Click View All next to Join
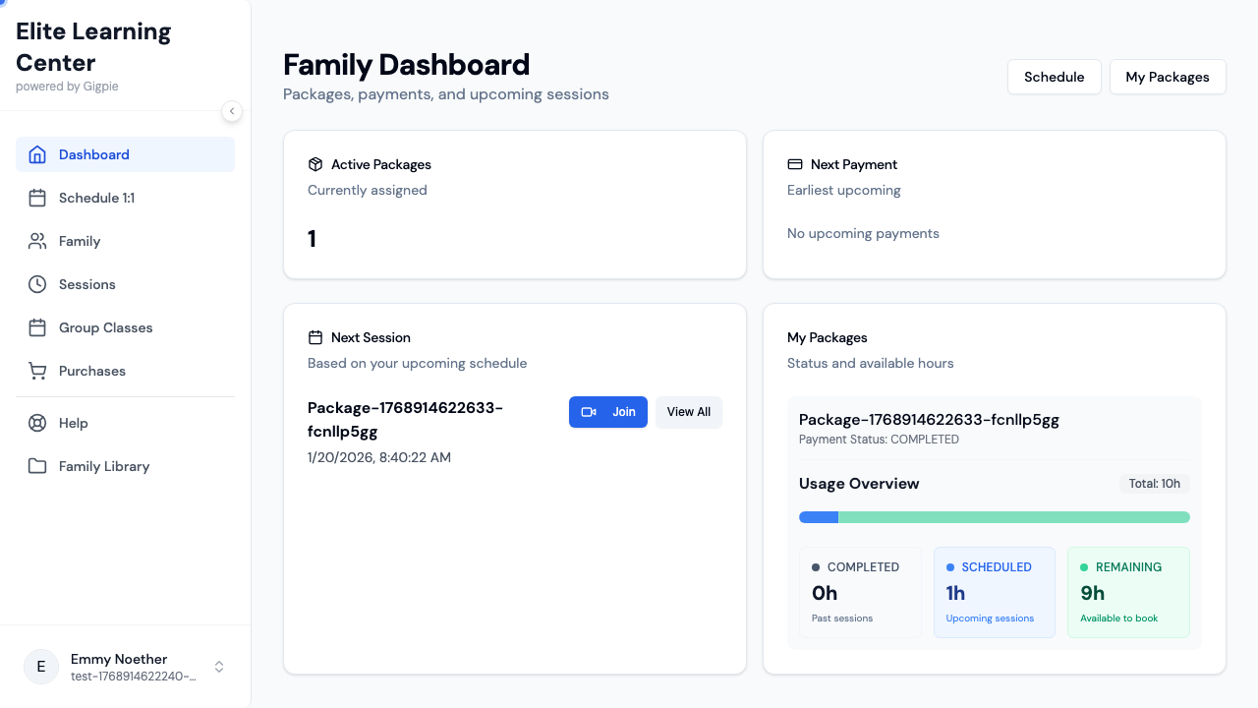This screenshot has width=1258, height=708. [x=688, y=412]
